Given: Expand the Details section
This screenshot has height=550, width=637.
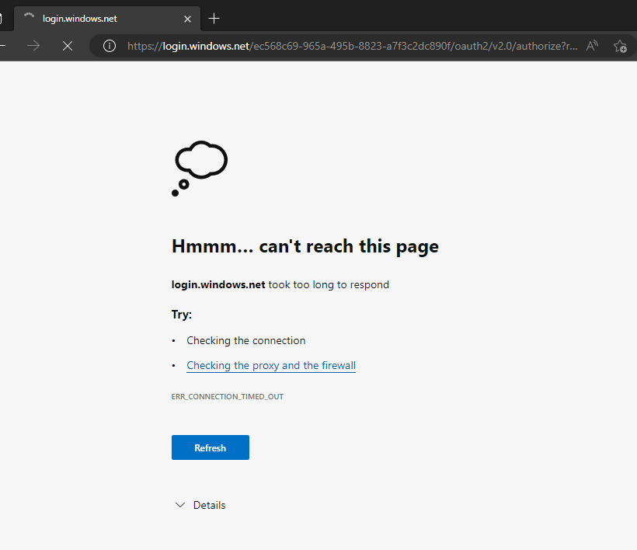Looking at the screenshot, I should [x=200, y=505].
